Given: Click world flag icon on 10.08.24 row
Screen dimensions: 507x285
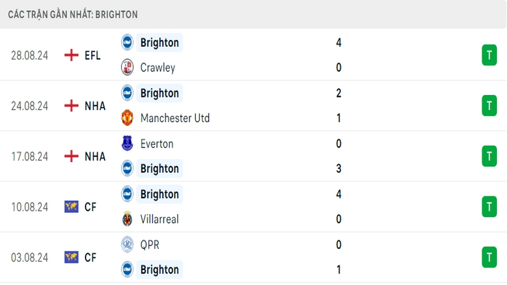Looking at the screenshot, I should pos(71,207).
